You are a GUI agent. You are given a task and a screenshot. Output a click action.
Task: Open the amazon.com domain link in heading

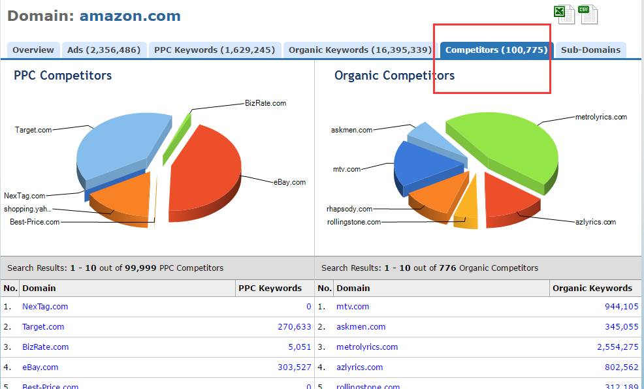point(130,16)
